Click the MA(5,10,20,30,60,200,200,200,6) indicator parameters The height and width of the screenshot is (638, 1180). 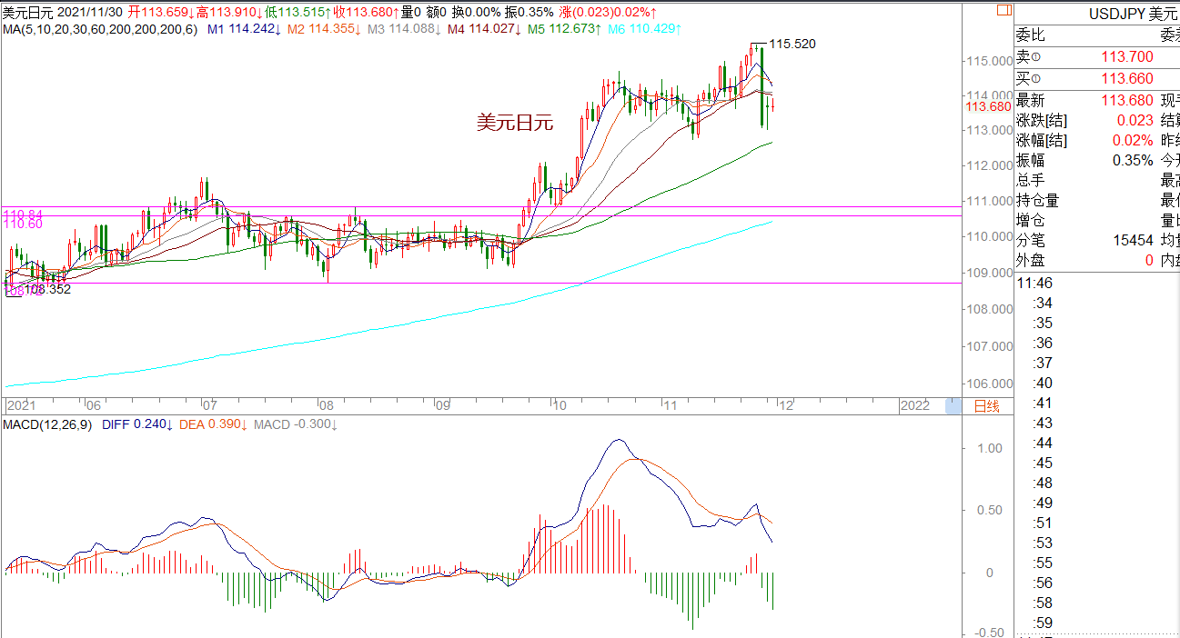(101, 29)
